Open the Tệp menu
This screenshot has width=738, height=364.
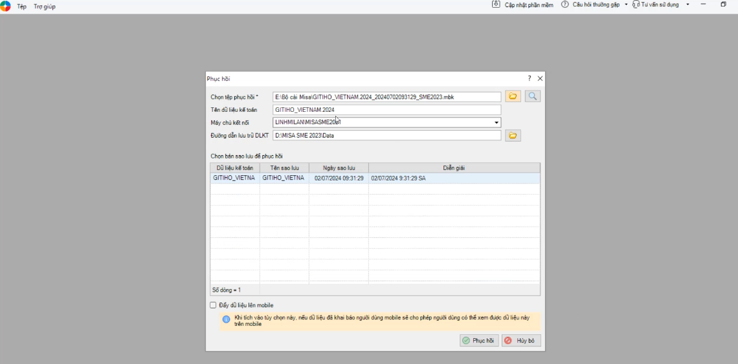[21, 6]
